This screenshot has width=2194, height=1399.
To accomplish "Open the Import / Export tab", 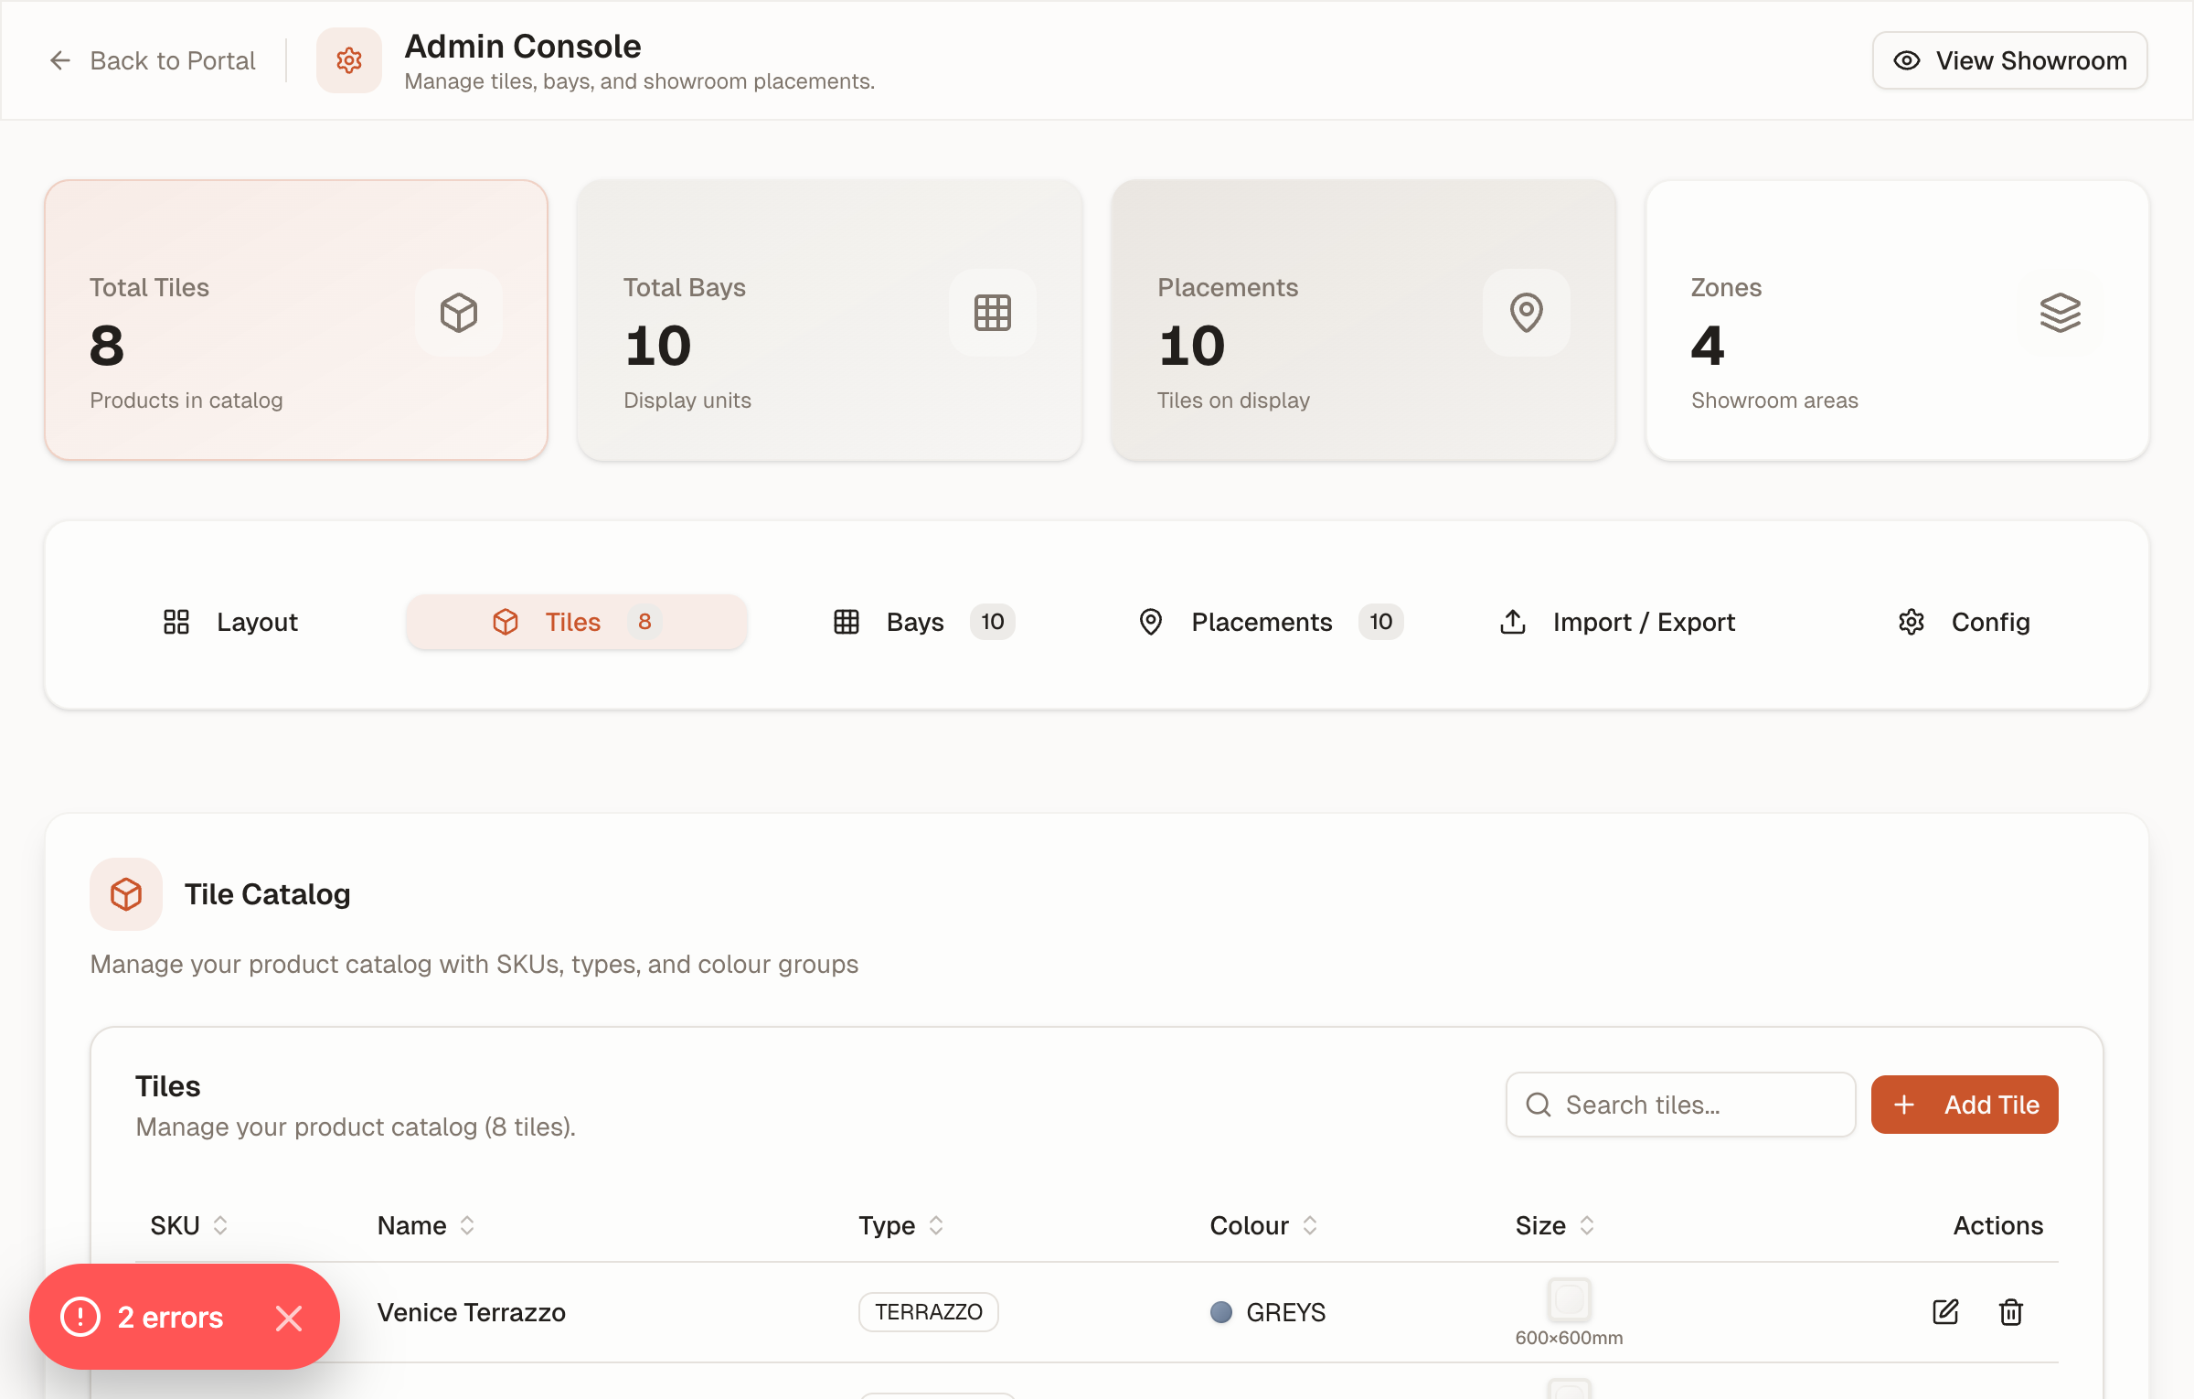I will point(1644,622).
